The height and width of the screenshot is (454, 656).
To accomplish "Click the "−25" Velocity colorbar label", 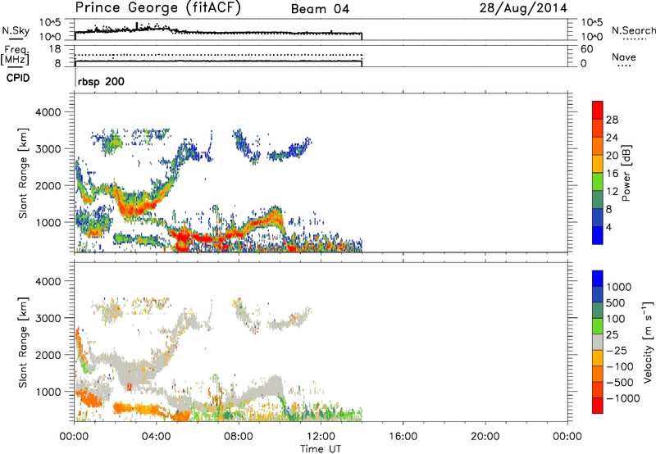I will click(x=617, y=350).
